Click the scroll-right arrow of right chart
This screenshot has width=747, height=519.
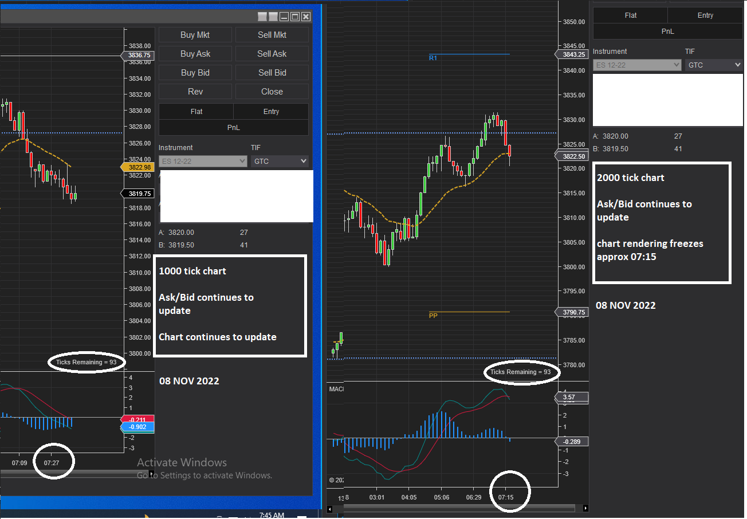585,508
